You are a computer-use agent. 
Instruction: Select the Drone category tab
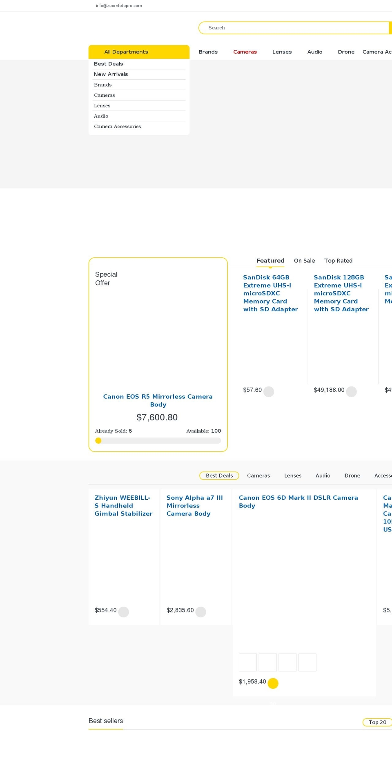coord(352,476)
